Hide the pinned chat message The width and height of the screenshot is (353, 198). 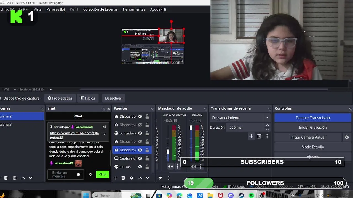(x=104, y=127)
